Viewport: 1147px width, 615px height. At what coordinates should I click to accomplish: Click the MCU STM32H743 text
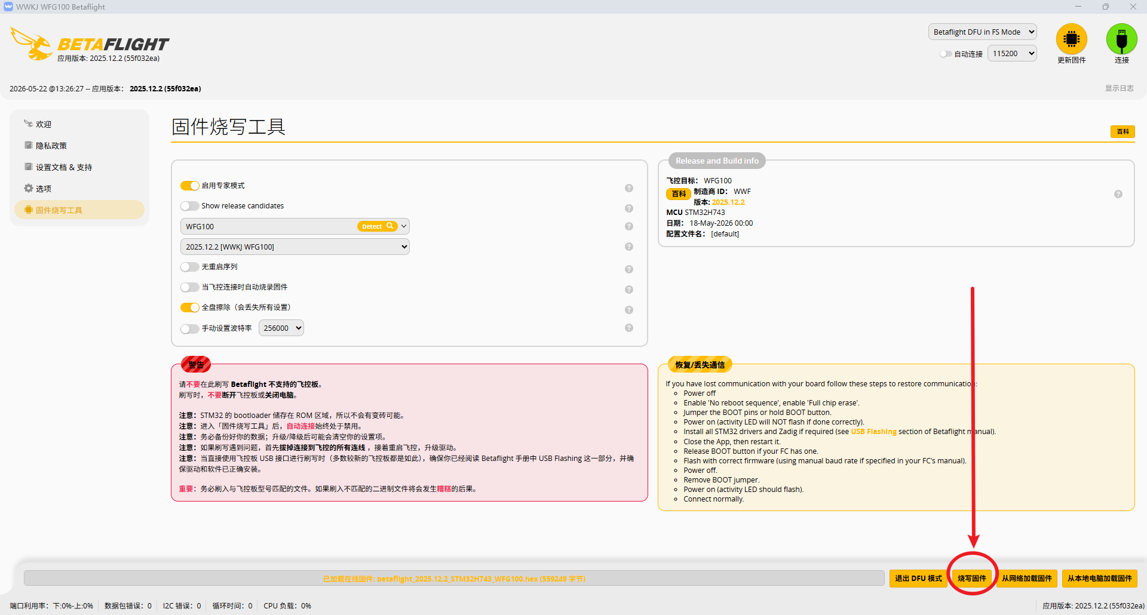695,213
